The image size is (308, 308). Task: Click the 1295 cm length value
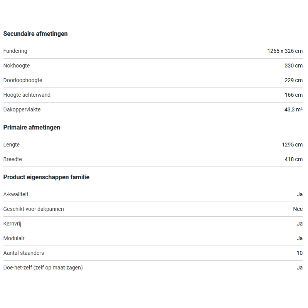click(x=292, y=145)
